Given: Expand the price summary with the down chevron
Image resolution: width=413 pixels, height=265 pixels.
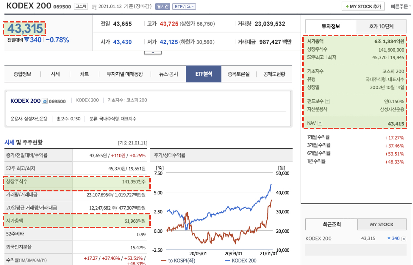Looking at the screenshot, I should (153, 53).
